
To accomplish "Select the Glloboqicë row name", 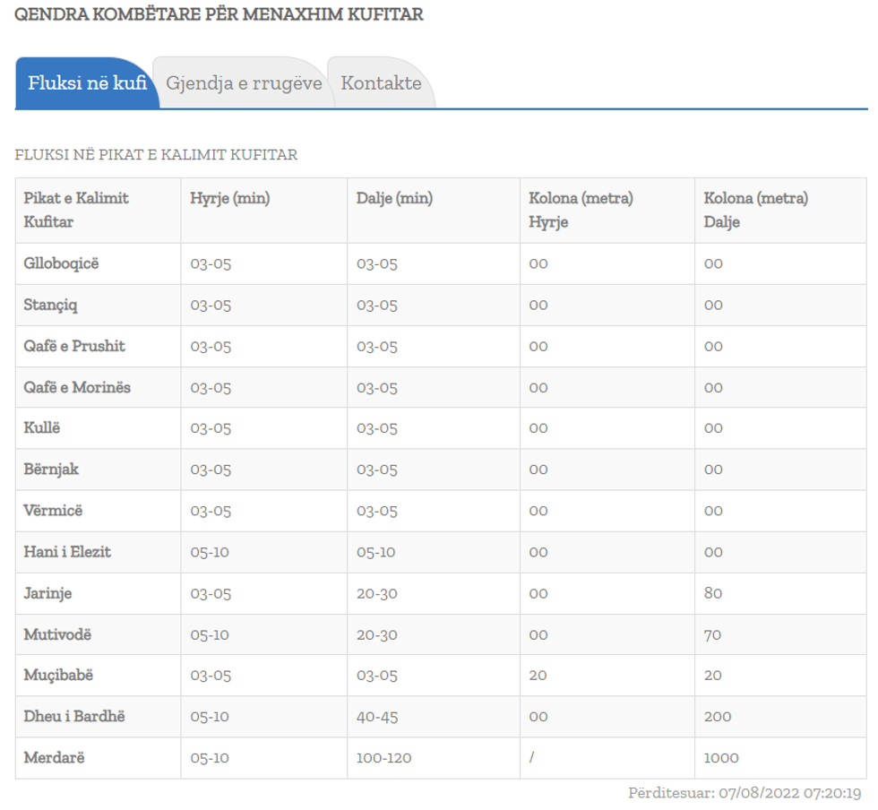I will pos(62,263).
